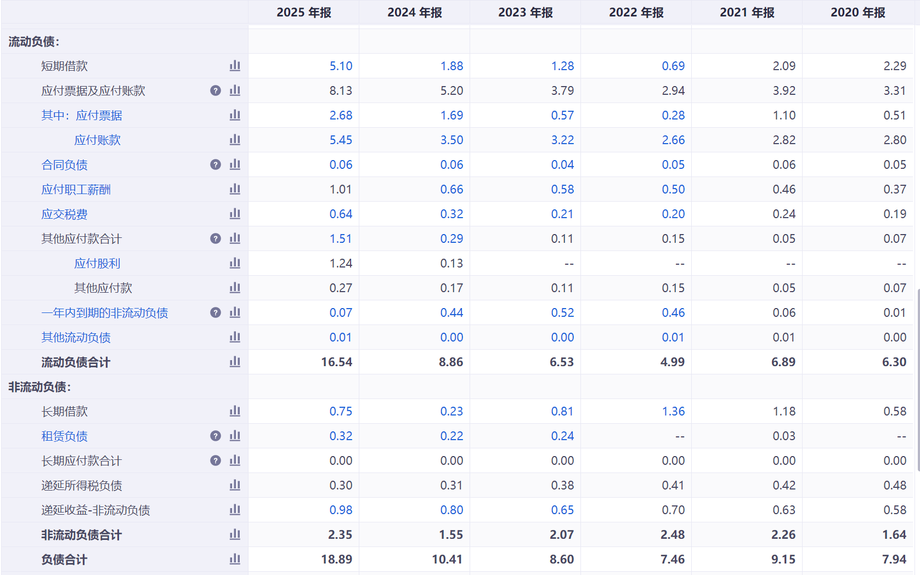Screen dimensions: 920x575
Task: Click chart icon next to 长期借款
Action: [x=235, y=411]
